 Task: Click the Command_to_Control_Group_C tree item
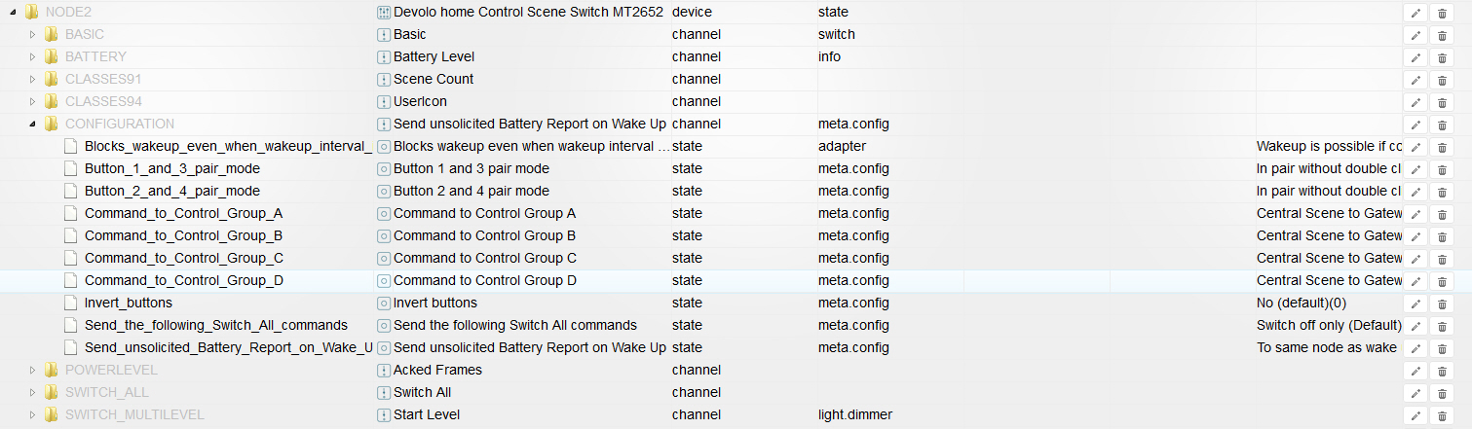pos(183,259)
